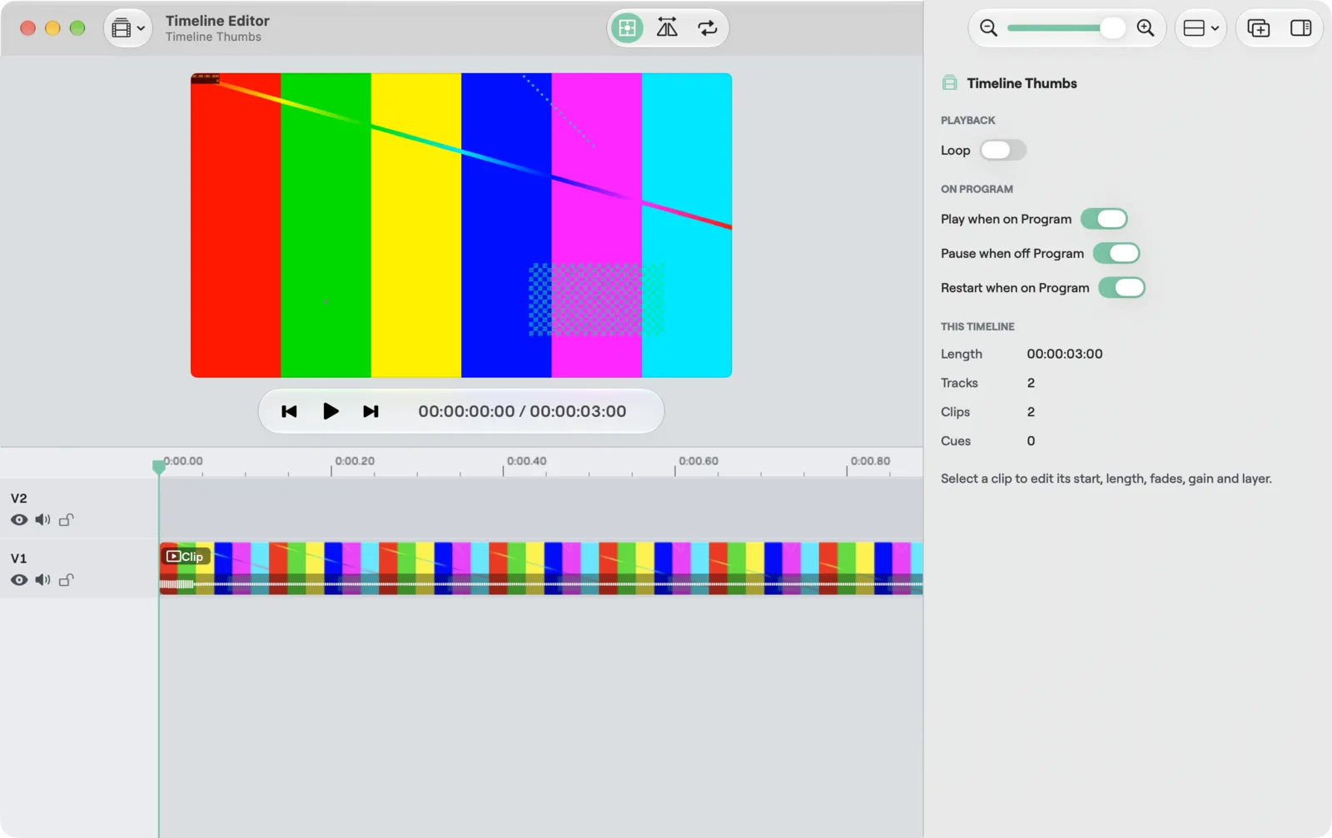1332x838 pixels.
Task: Mute track V1 with its speaker icon
Action: click(x=42, y=580)
